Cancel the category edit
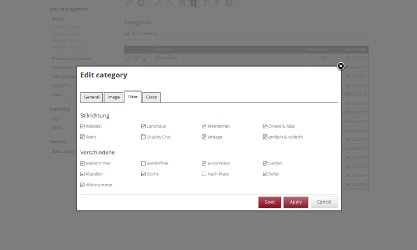This screenshot has height=250, width=417. [x=324, y=202]
